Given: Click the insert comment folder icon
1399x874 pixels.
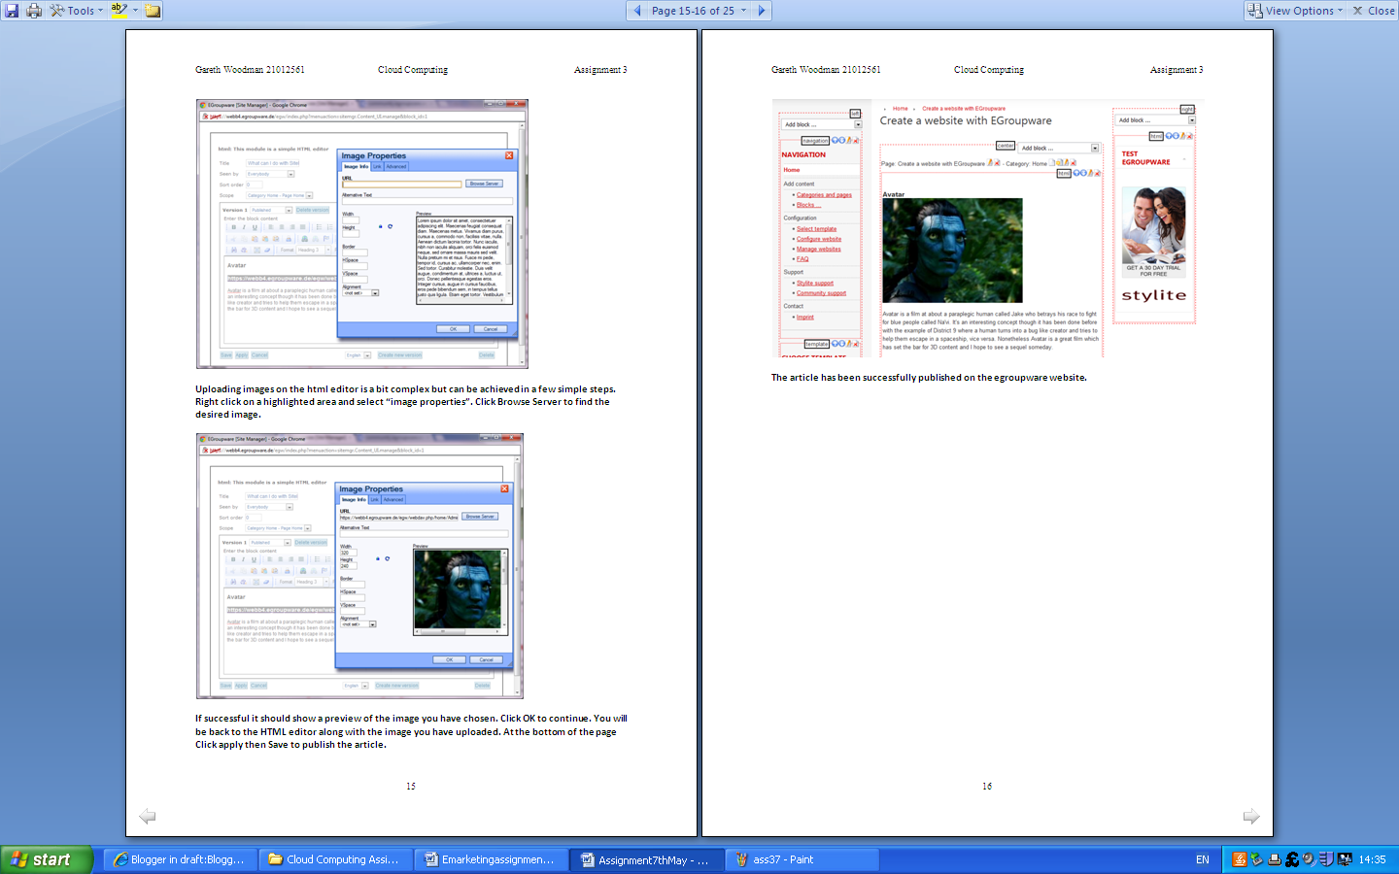Looking at the screenshot, I should 153,11.
